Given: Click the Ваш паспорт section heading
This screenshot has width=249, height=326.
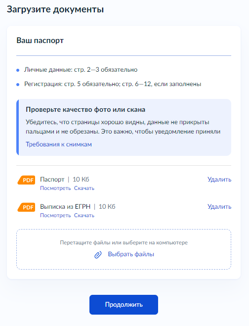Looking at the screenshot, I should (x=40, y=41).
